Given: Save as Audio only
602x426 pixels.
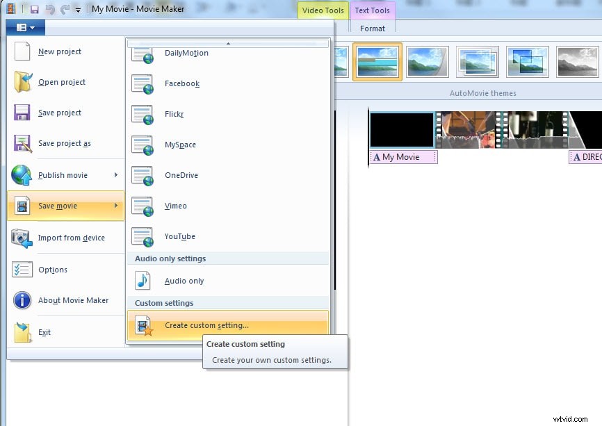Looking at the screenshot, I should coord(184,281).
